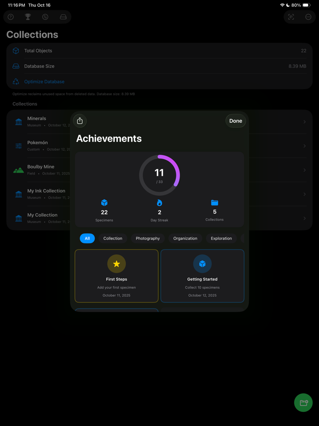Tap the Collections folder stat icon

coord(215,203)
